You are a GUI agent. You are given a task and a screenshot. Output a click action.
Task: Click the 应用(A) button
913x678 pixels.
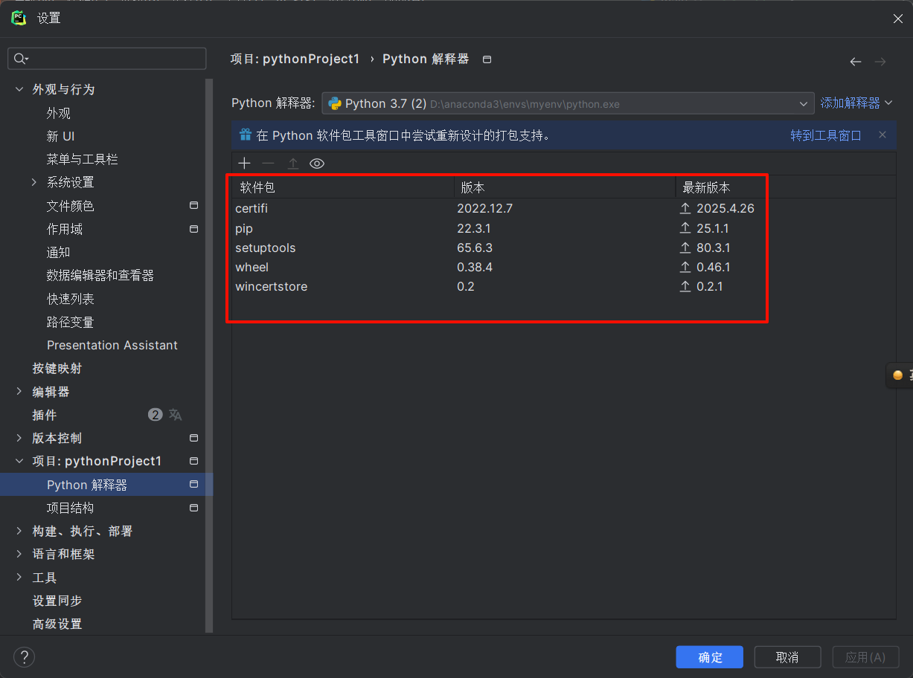(x=865, y=657)
